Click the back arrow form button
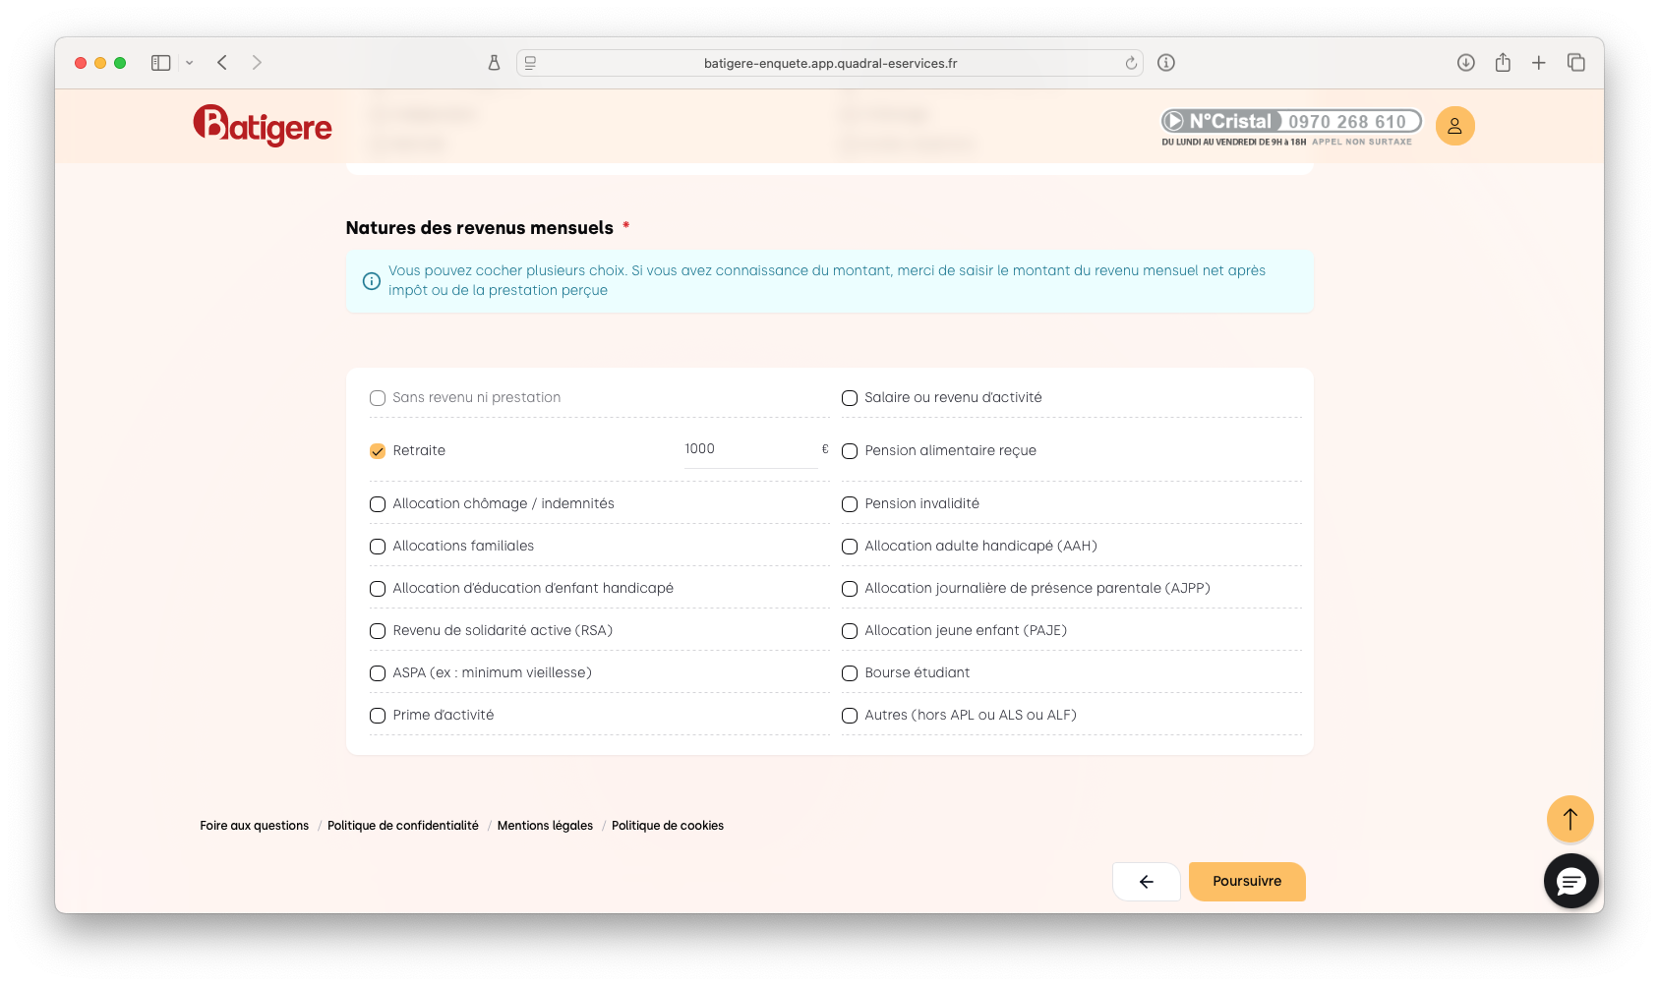 pyautogui.click(x=1146, y=882)
